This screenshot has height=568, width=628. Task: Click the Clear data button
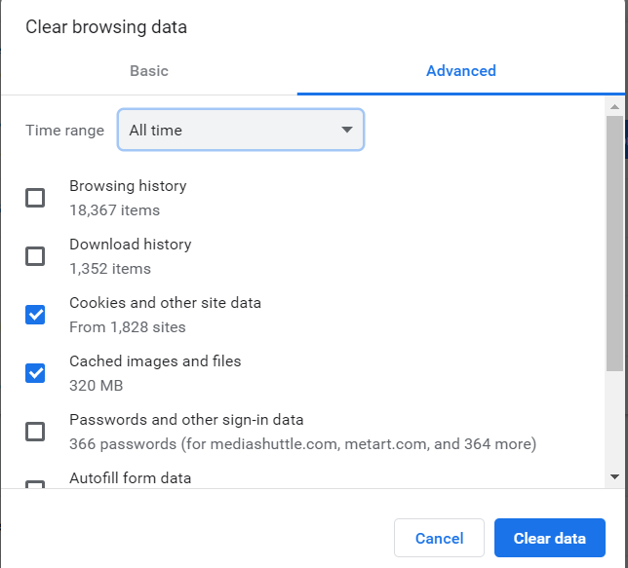(550, 538)
